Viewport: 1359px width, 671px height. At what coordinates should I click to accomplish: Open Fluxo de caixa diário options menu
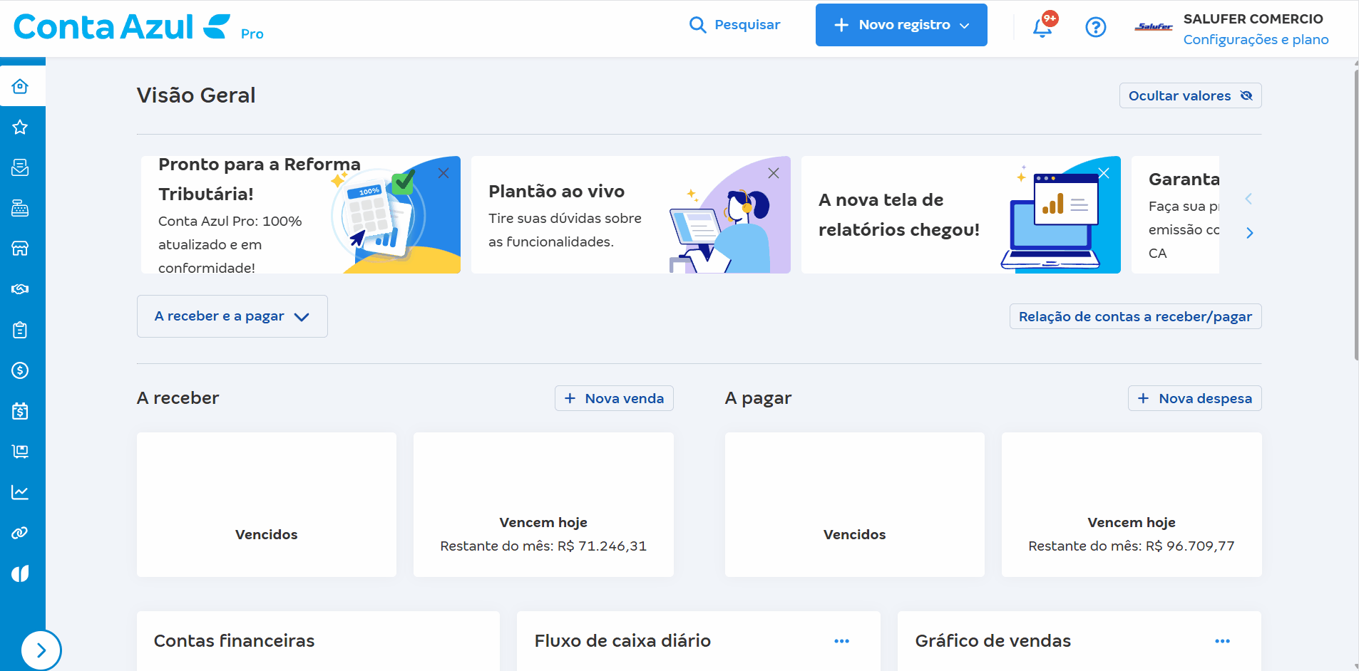[x=841, y=641]
